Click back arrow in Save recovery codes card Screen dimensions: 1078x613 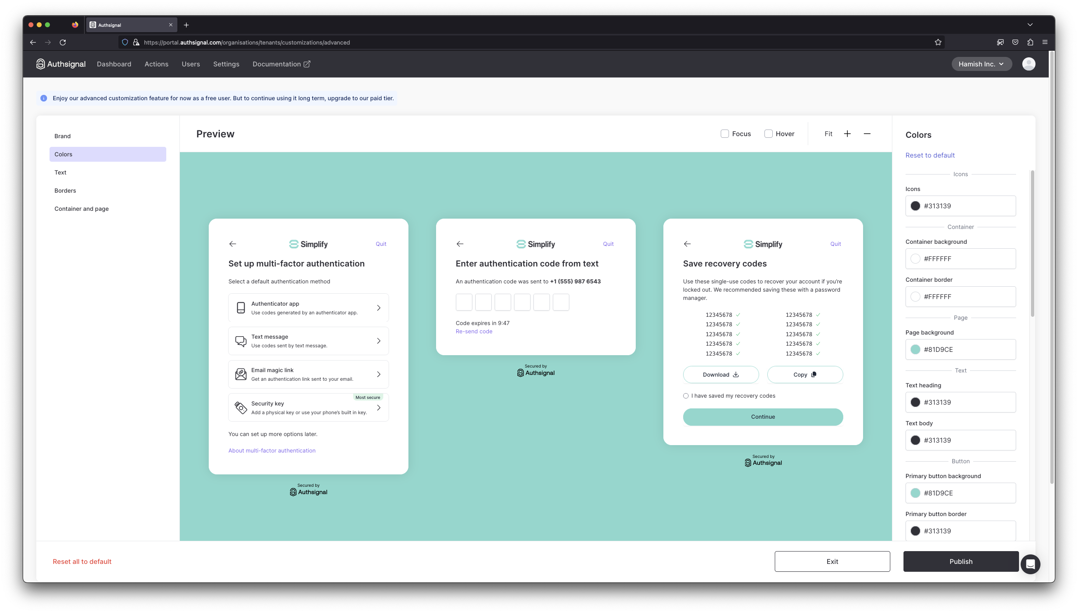tap(687, 244)
